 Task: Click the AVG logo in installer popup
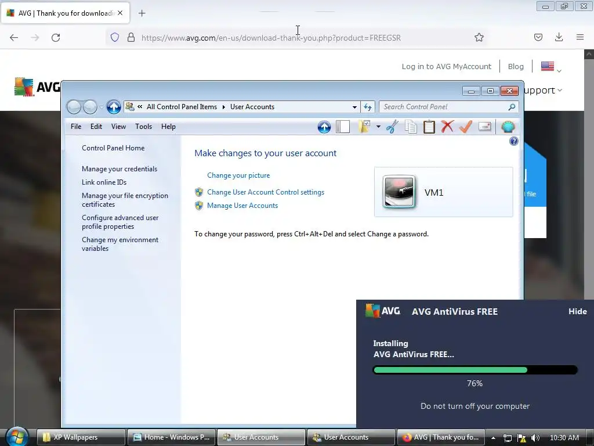(383, 311)
